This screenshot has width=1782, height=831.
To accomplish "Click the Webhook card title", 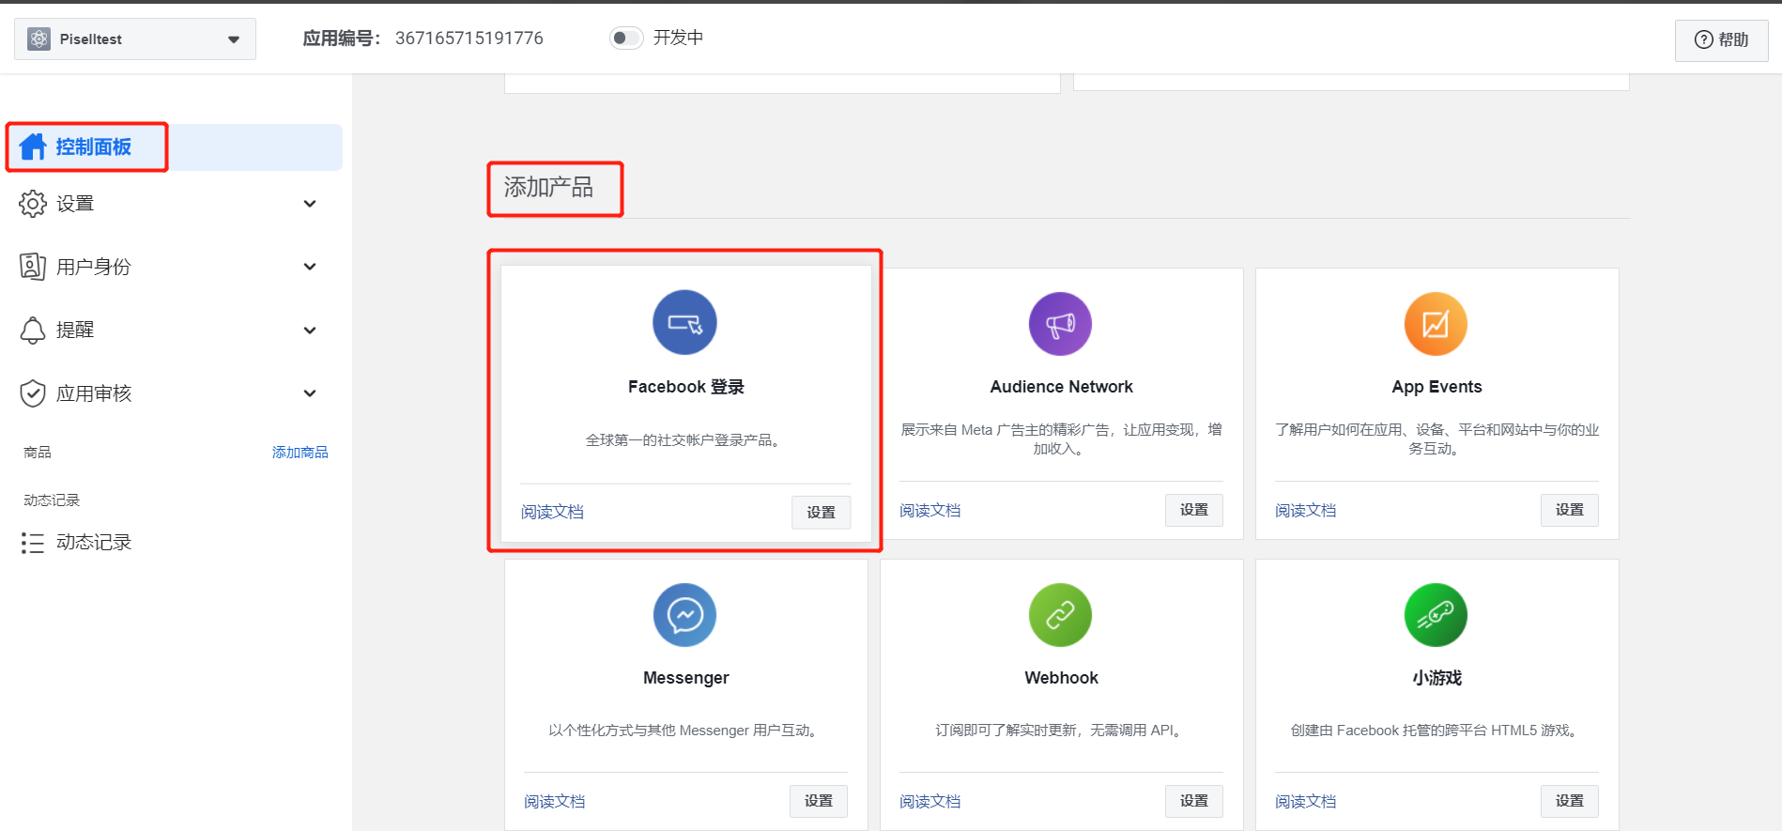I will (x=1061, y=678).
